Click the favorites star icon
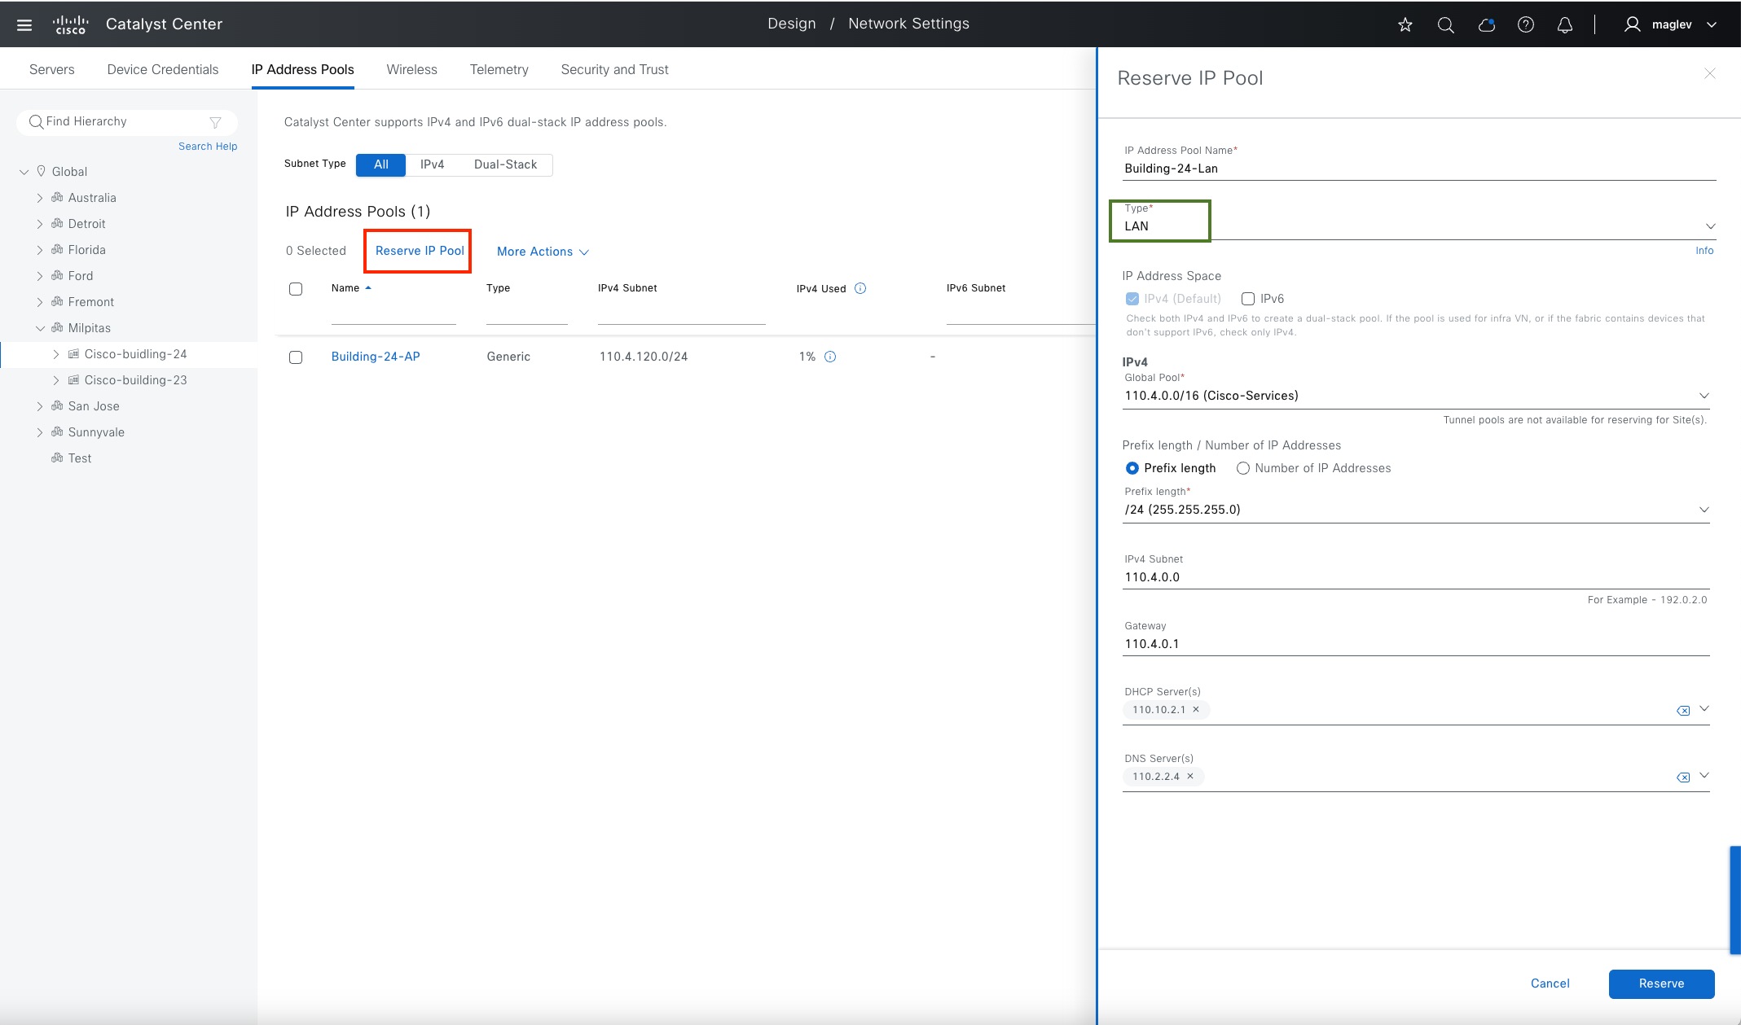This screenshot has height=1025, width=1741. pyautogui.click(x=1405, y=25)
